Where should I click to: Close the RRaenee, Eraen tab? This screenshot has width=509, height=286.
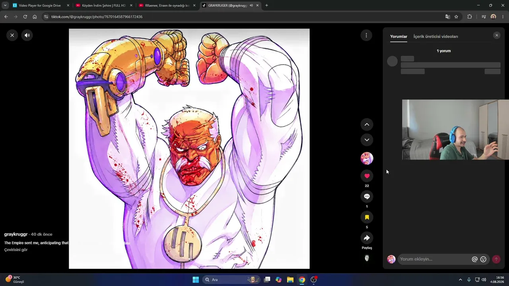[194, 6]
